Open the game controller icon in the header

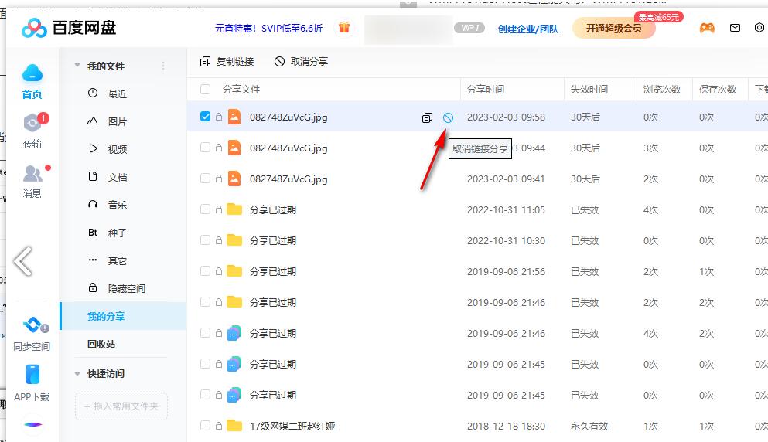click(x=707, y=29)
